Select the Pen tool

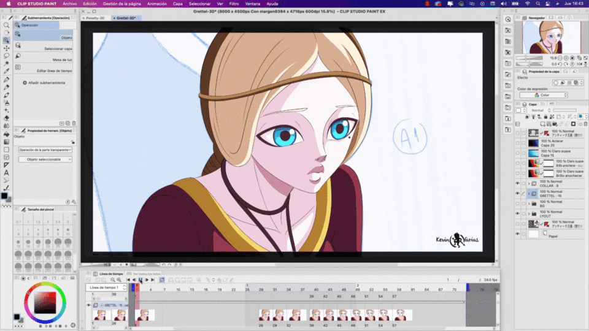click(x=6, y=80)
